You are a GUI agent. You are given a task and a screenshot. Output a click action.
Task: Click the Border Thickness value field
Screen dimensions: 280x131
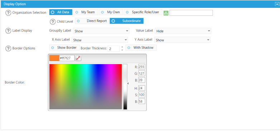point(114,49)
